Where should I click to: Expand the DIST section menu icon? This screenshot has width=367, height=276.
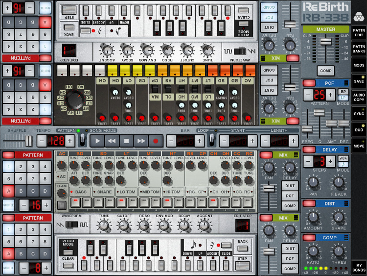click(x=346, y=203)
